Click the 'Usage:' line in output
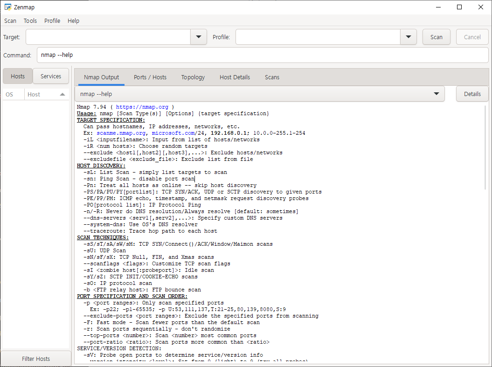Image resolution: width=492 pixels, height=367 pixels. pos(173,113)
